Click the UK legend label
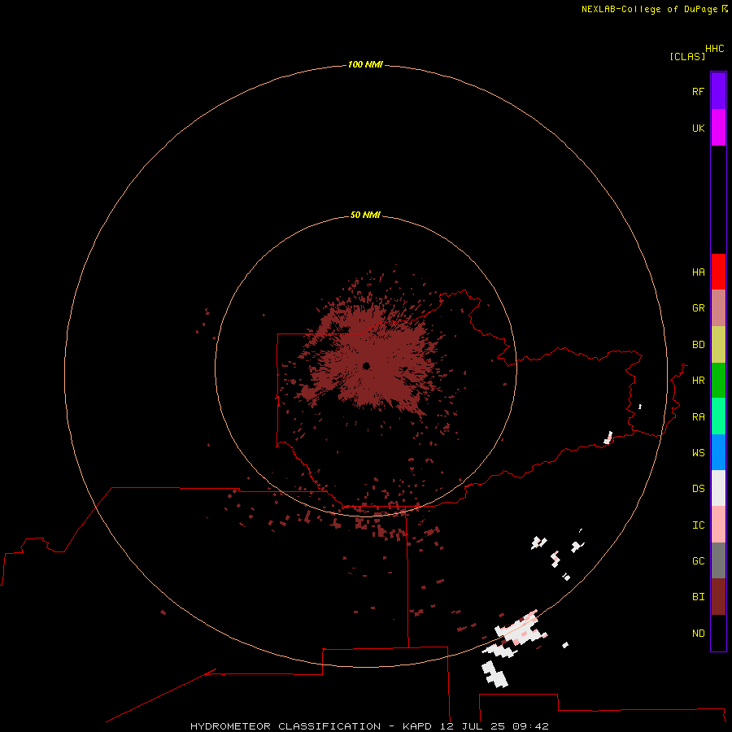Screen dimensions: 732x732 (698, 128)
